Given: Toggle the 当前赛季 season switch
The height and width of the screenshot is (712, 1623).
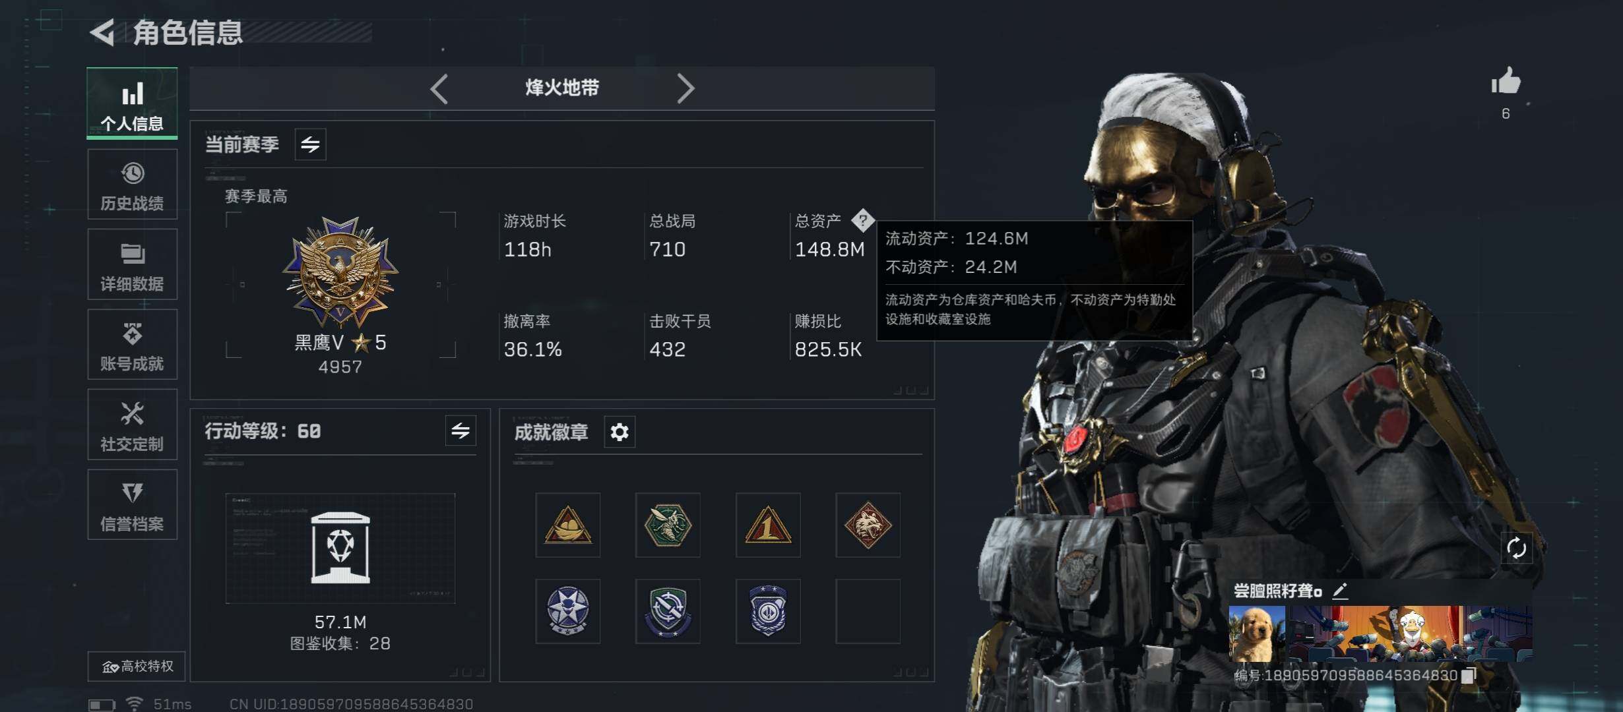Looking at the screenshot, I should [x=310, y=144].
